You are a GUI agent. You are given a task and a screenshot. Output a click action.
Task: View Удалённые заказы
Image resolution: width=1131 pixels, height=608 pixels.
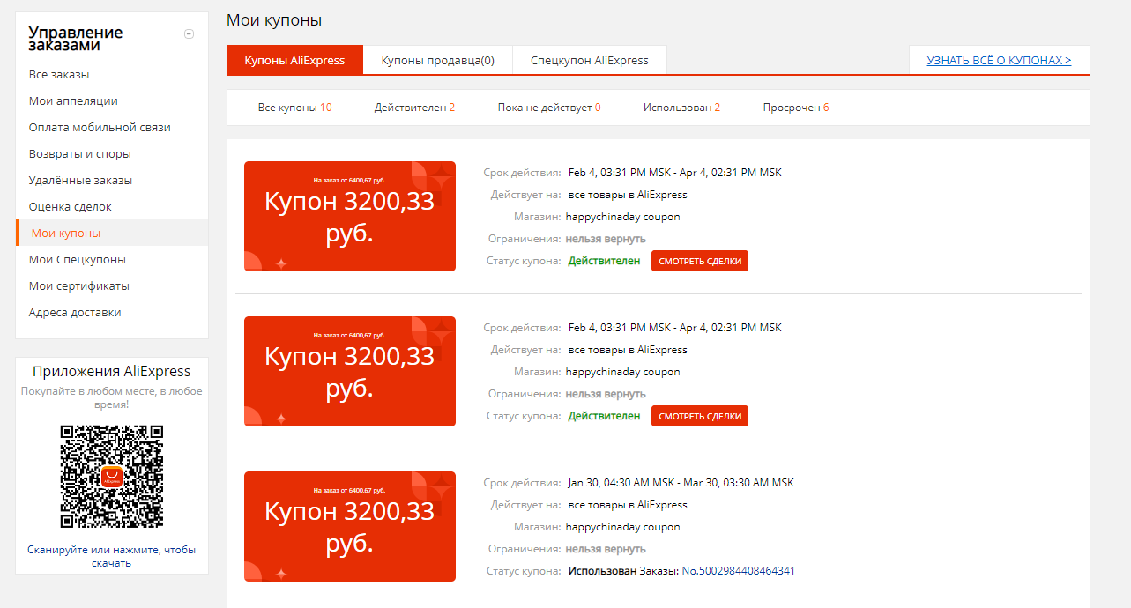pos(80,181)
